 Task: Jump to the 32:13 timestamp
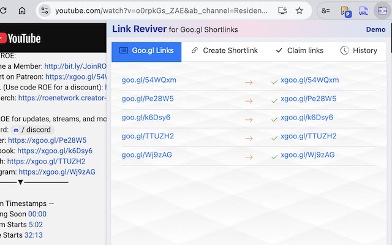click(x=36, y=235)
